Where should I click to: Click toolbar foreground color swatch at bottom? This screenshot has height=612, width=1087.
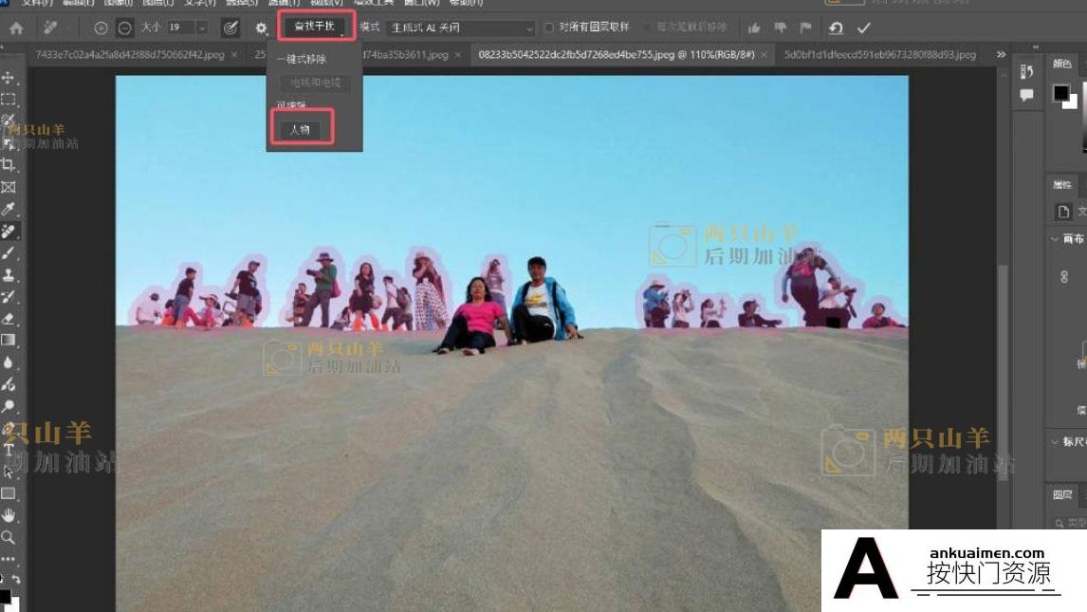[x=5, y=596]
